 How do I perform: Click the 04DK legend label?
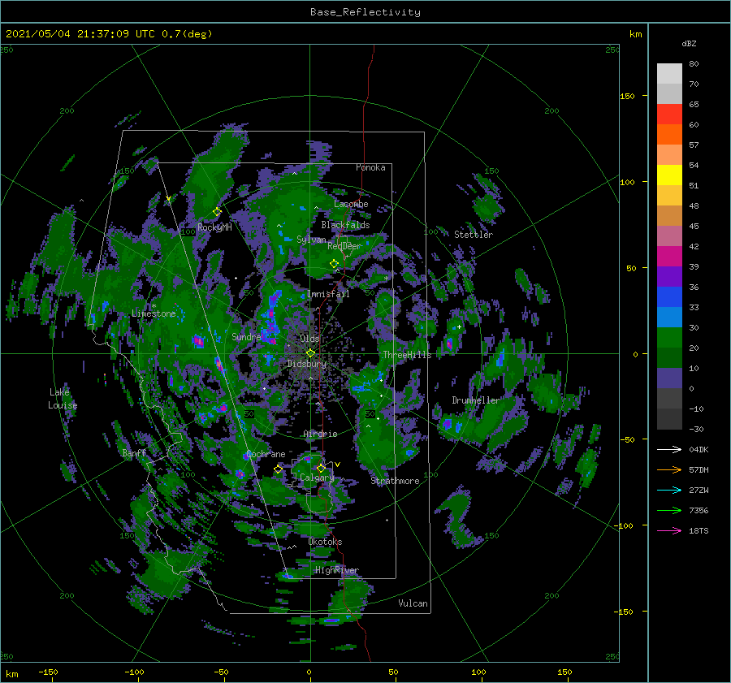[699, 449]
